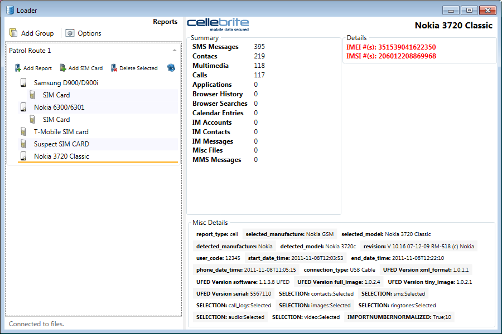Click the Loader database icon in title bar
The image size is (502, 334).
(x=10, y=10)
